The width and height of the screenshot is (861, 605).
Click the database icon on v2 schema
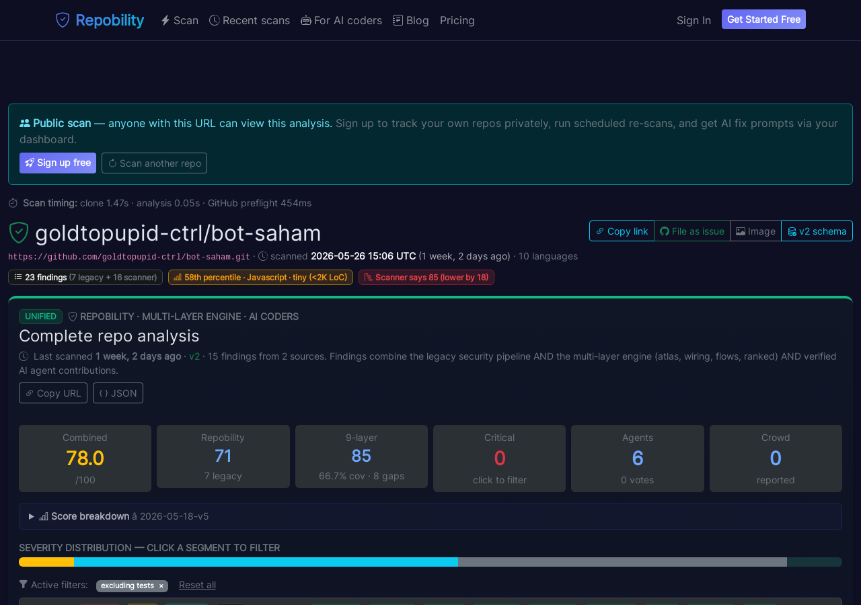click(x=792, y=232)
